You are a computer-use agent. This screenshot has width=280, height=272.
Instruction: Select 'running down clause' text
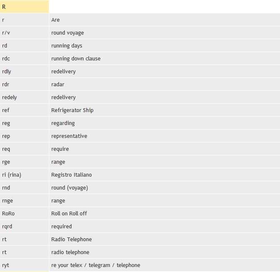[76, 59]
